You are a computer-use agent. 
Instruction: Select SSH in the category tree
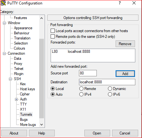point(18,79)
